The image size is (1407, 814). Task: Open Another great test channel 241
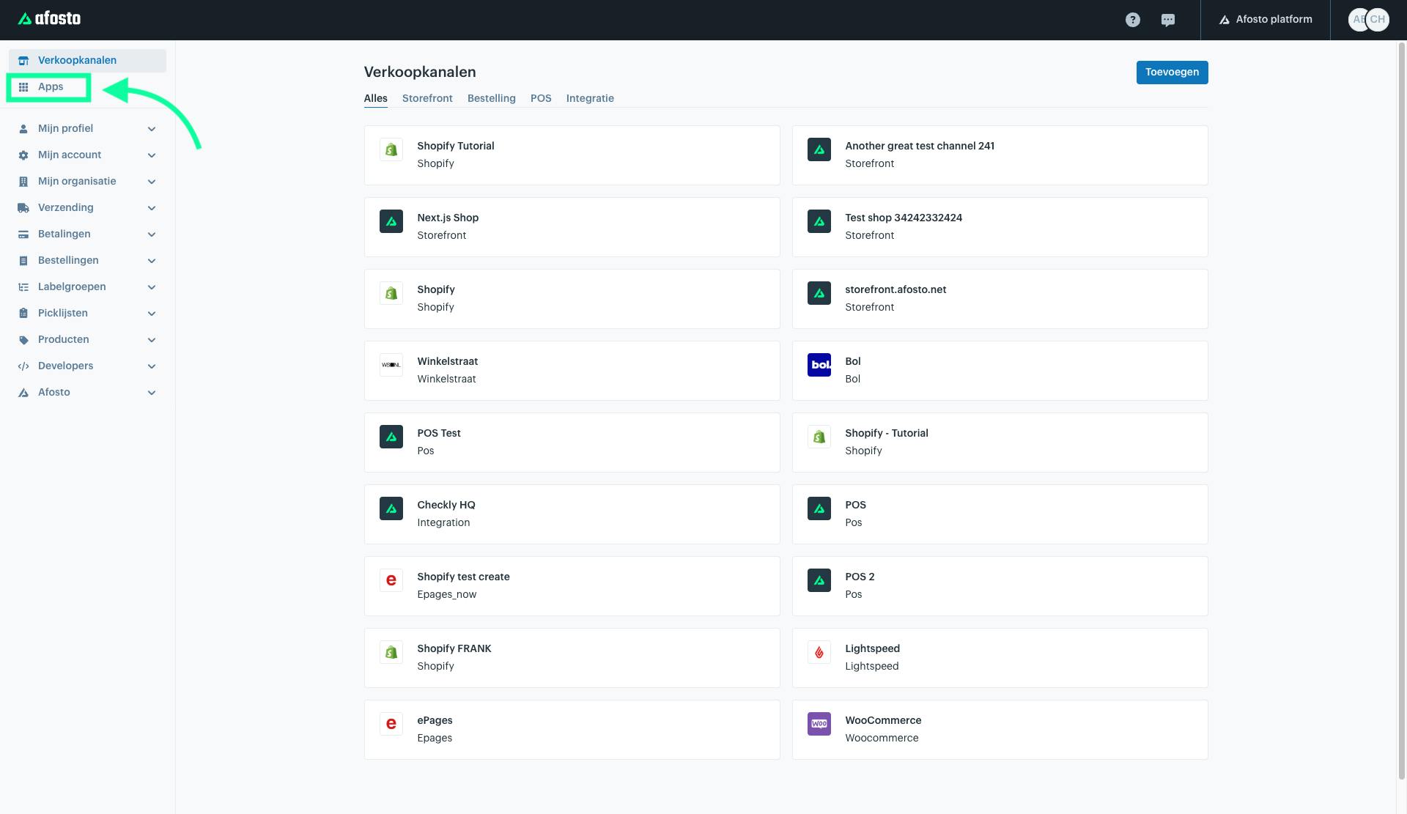coord(1000,155)
